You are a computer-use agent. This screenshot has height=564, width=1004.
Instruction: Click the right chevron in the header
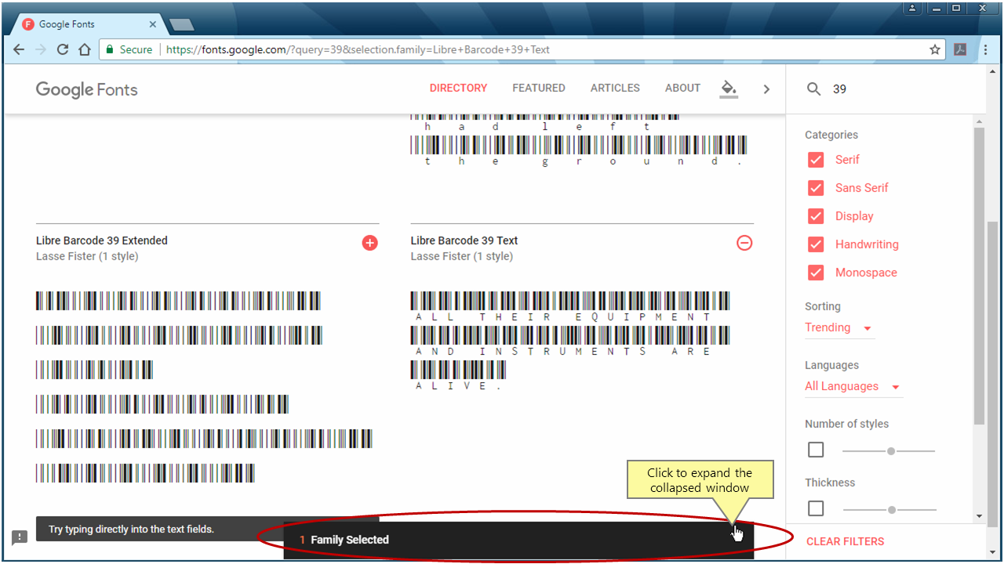click(766, 89)
